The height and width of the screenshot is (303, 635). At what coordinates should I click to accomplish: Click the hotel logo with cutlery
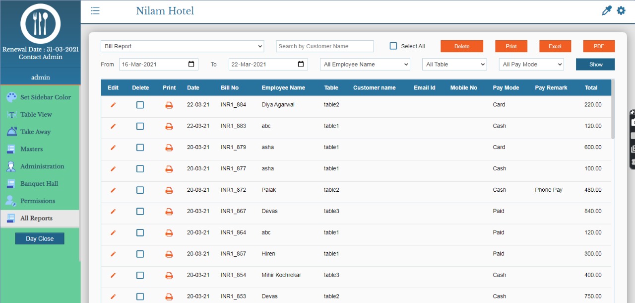40,23
